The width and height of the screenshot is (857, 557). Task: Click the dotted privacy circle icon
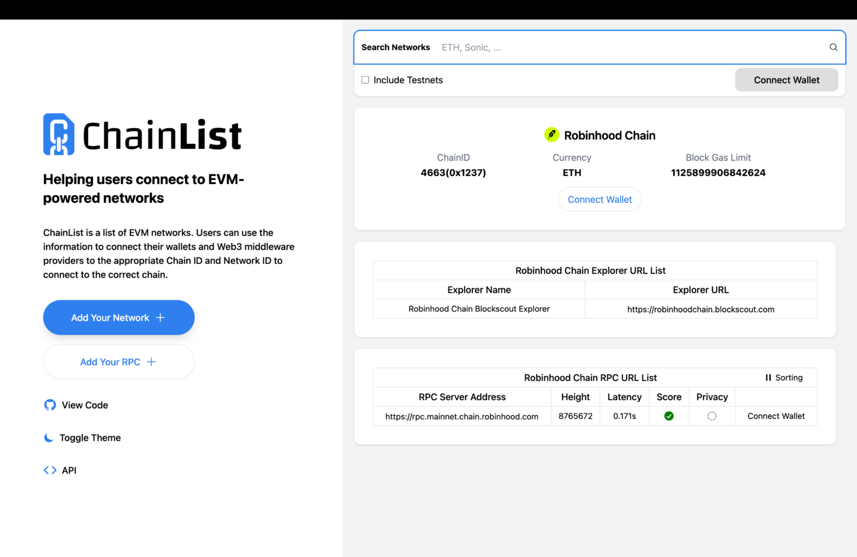(x=712, y=416)
